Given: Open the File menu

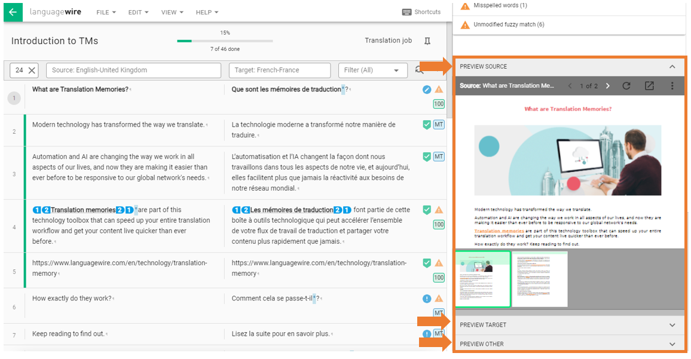Looking at the screenshot, I should [106, 13].
